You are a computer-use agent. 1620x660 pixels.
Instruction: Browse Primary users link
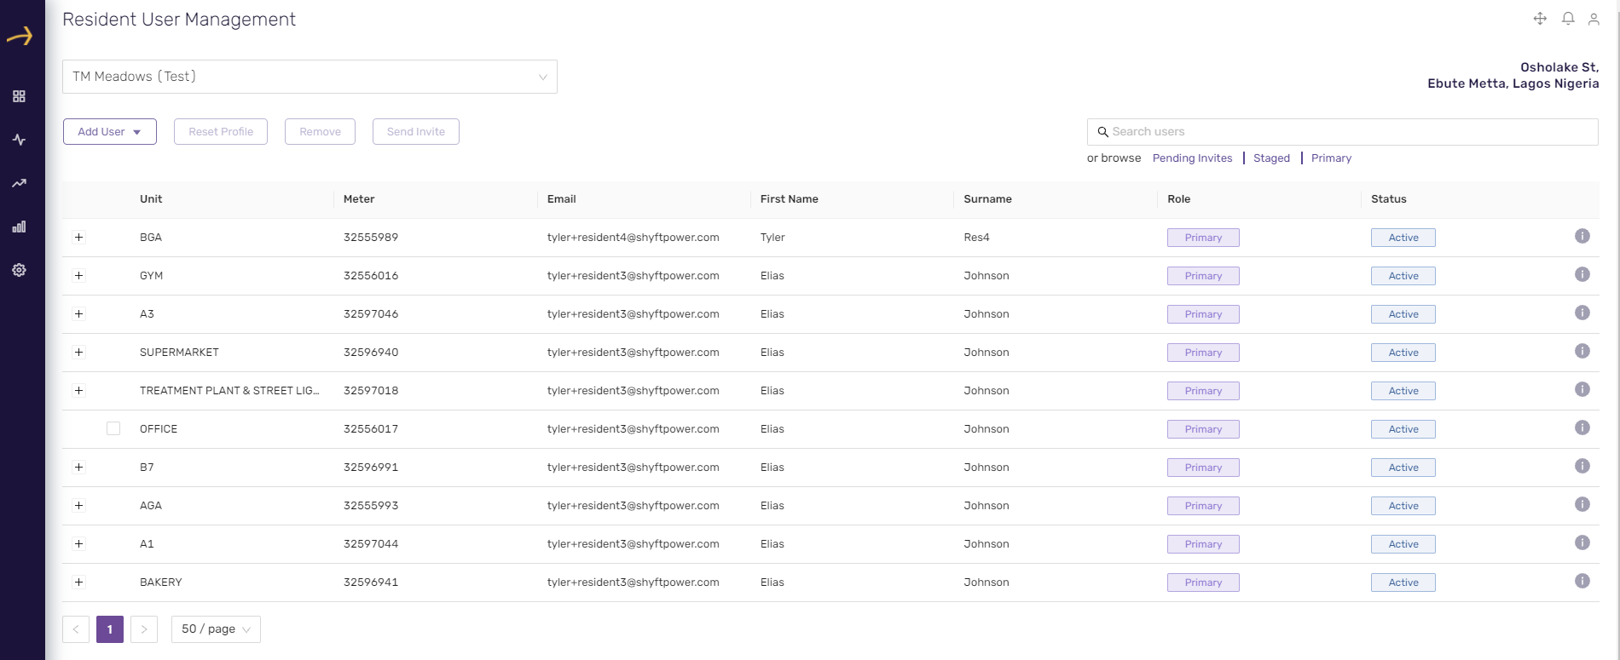(x=1331, y=158)
